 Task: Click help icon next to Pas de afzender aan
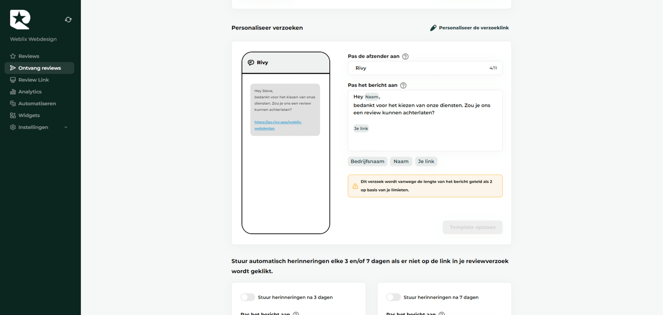point(405,57)
